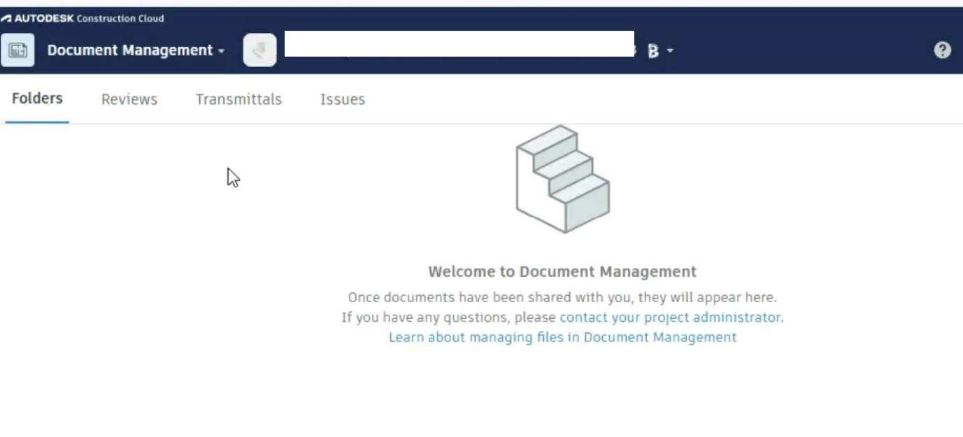The image size is (963, 437).
Task: Switch to the Reviews tab
Action: click(129, 99)
